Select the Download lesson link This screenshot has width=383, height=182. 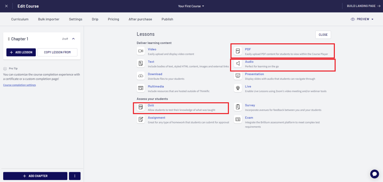[x=155, y=74]
